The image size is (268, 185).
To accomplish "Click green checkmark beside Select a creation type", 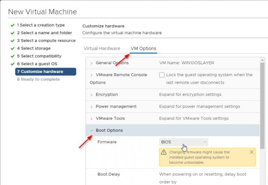I will click(13, 25).
